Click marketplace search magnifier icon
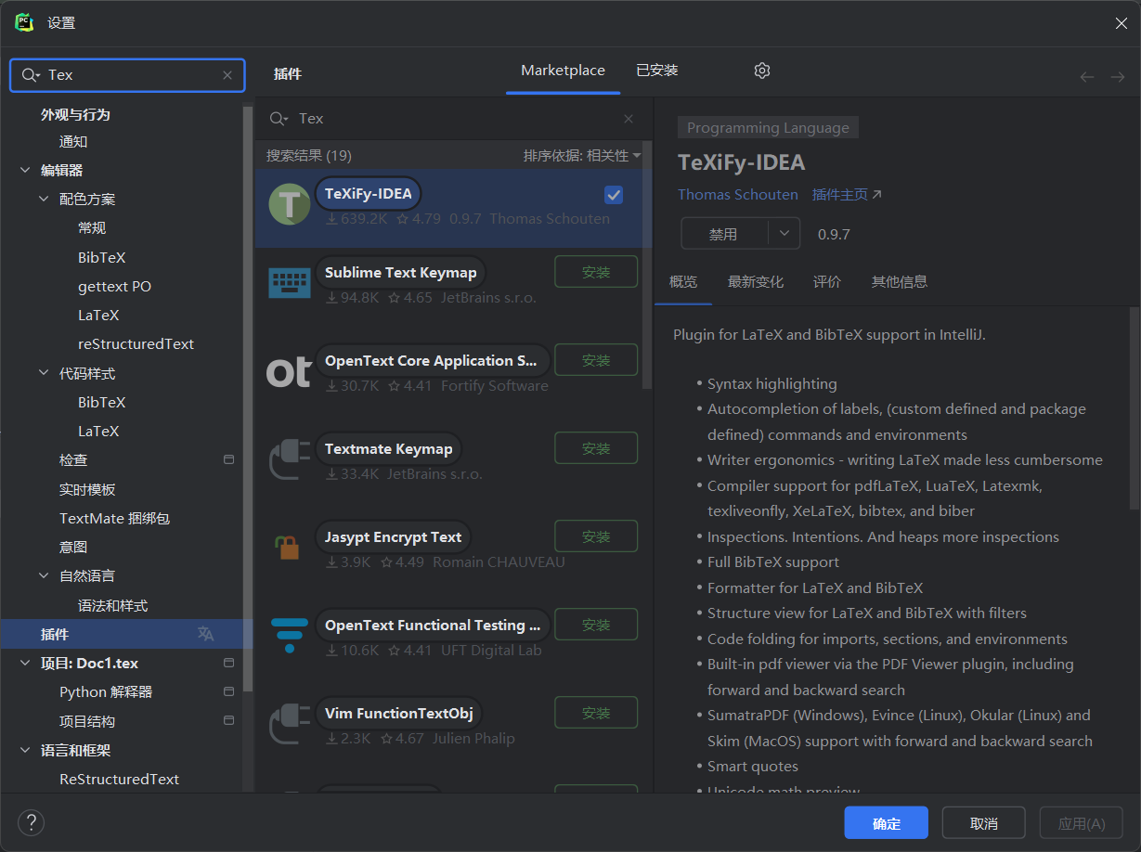Screen dimensions: 1141x852 [278, 119]
